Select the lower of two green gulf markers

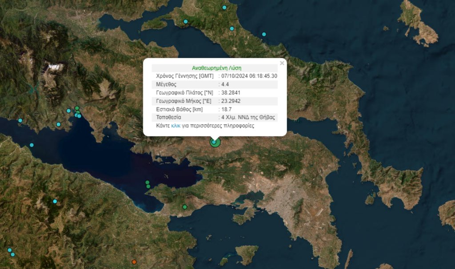[148, 186]
